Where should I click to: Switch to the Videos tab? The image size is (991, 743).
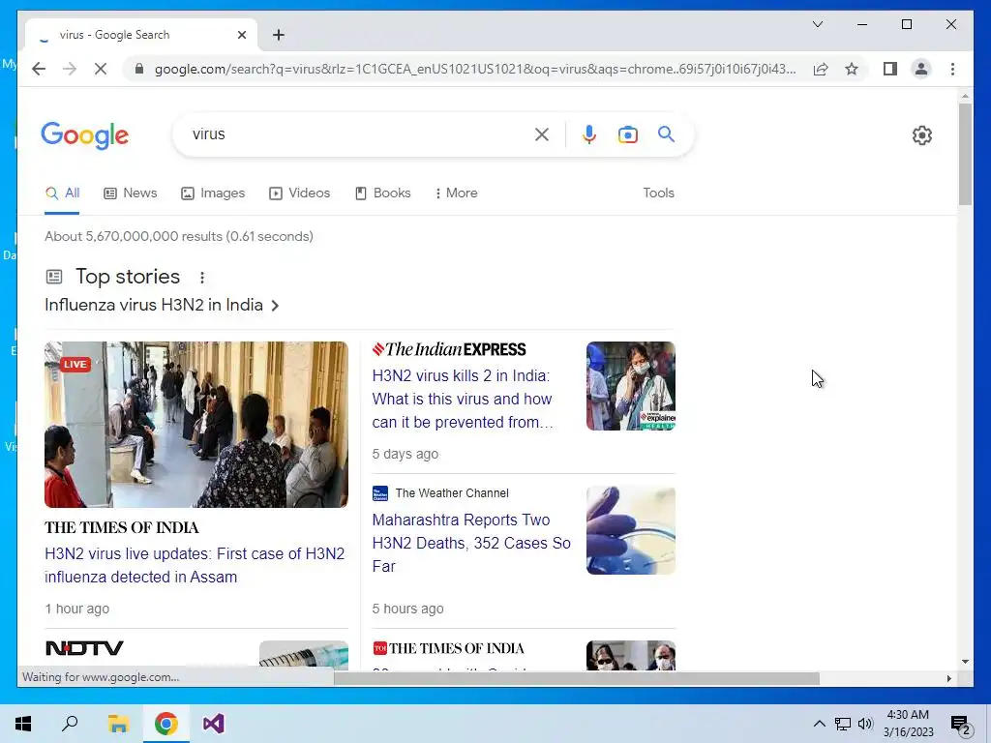(x=300, y=193)
